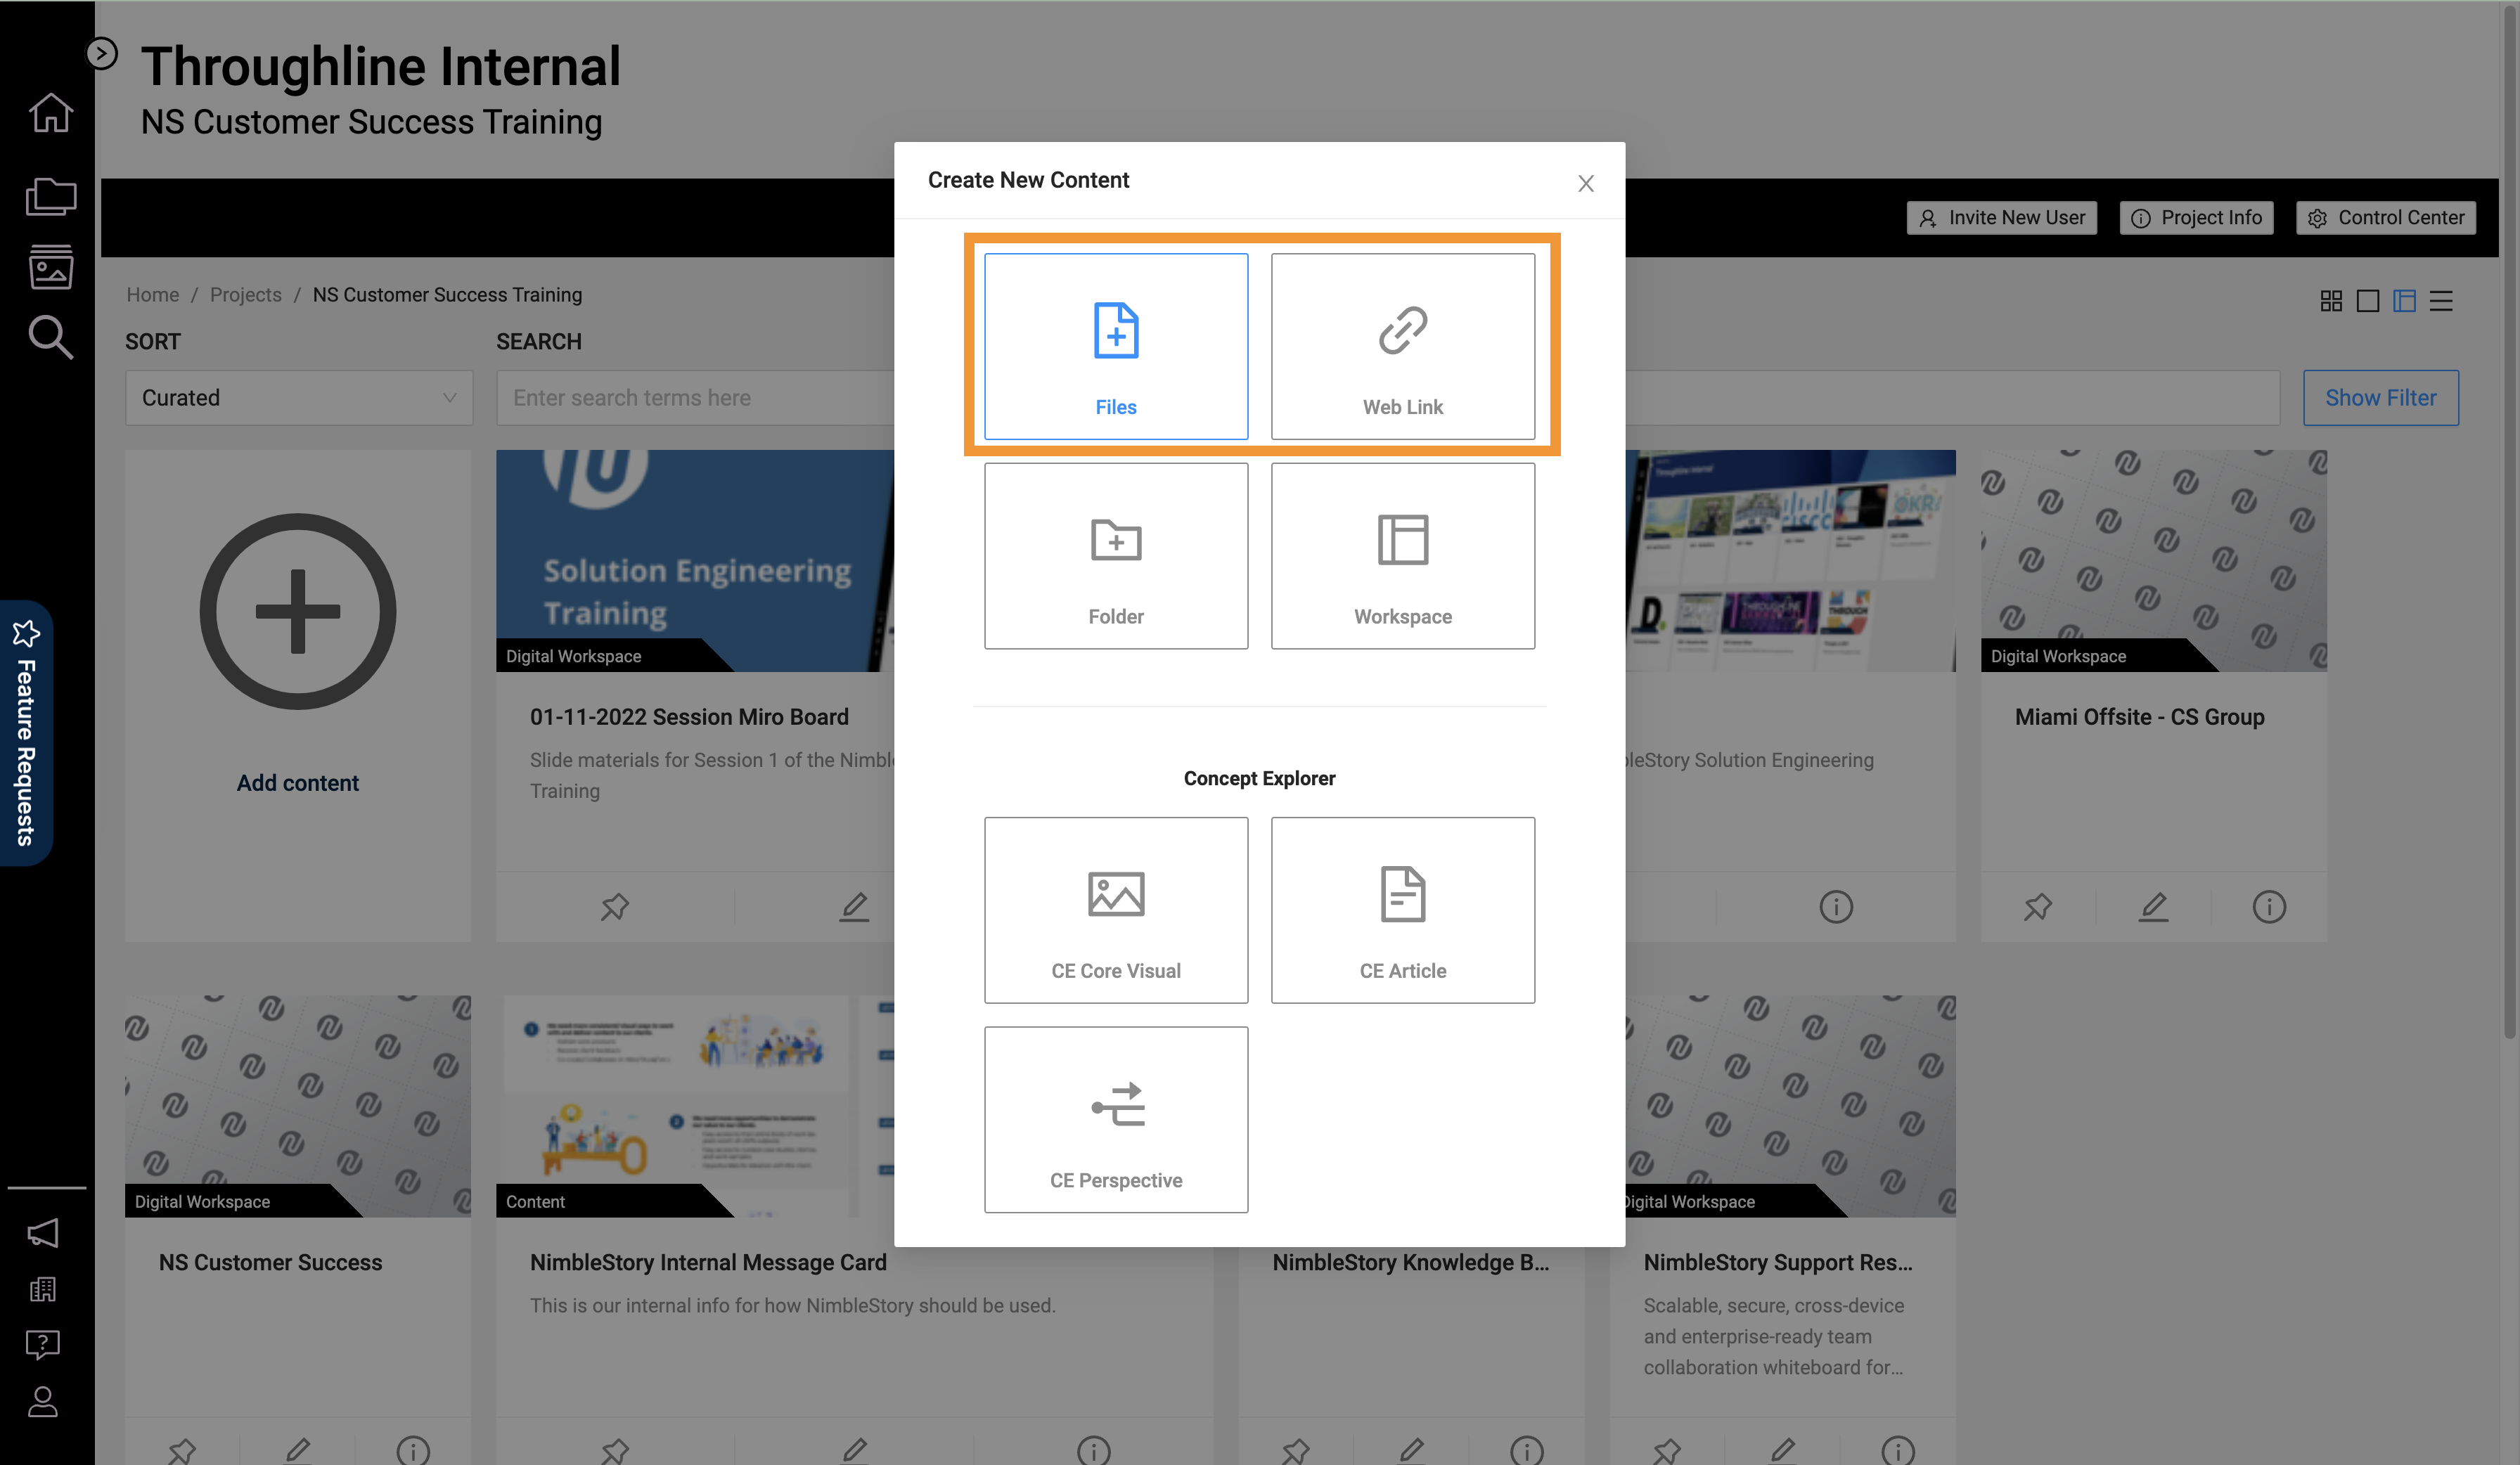Open the home icon in sidebar
The height and width of the screenshot is (1465, 2520).
tap(50, 112)
